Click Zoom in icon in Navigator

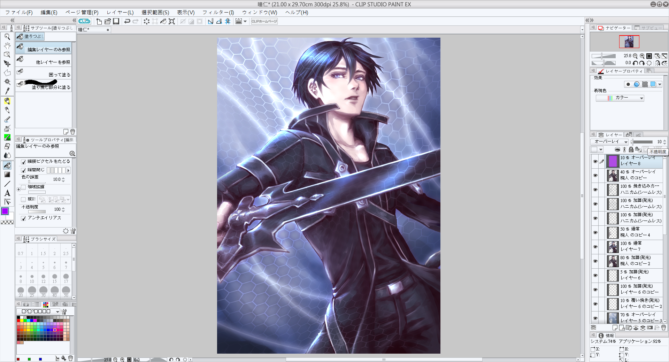click(x=642, y=56)
